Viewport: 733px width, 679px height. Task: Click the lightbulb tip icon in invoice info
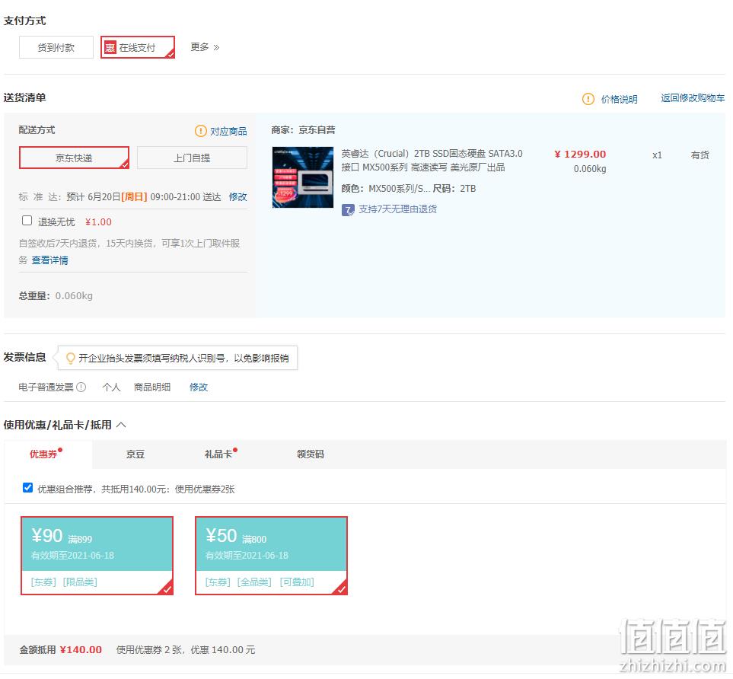71,359
